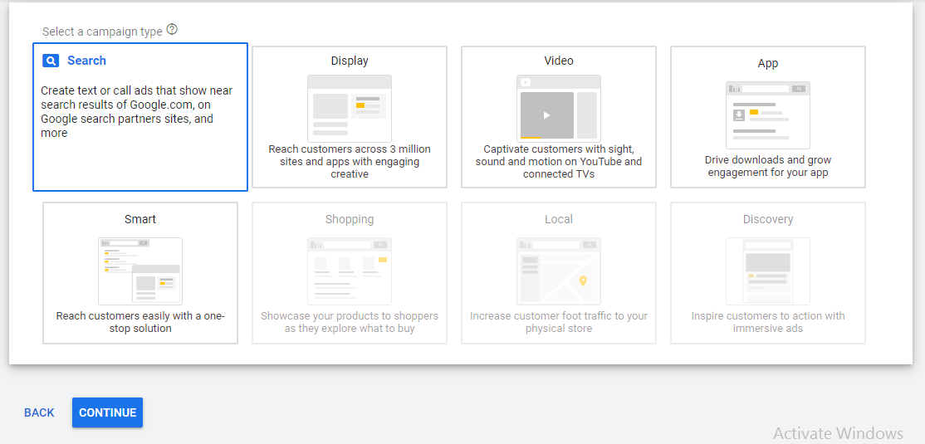The height and width of the screenshot is (444, 925).
Task: Click 'Increase customer foot traffic' description
Action: pos(559,322)
